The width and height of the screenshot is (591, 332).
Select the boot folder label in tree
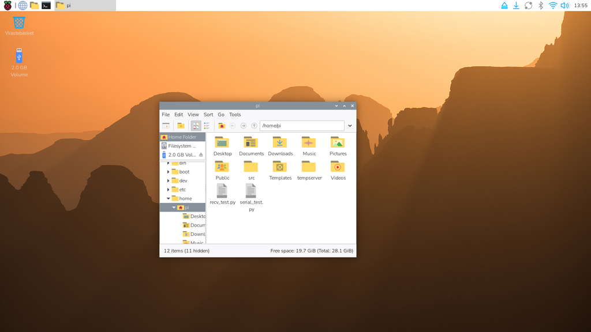click(184, 172)
